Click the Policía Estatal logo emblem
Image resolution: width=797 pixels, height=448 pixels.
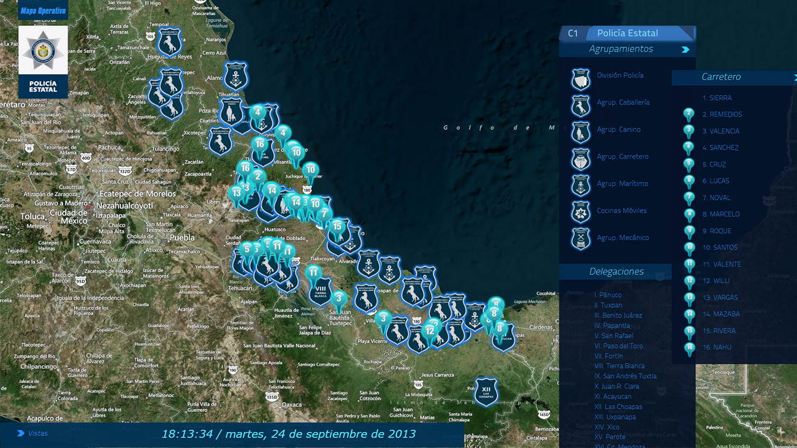[x=43, y=53]
